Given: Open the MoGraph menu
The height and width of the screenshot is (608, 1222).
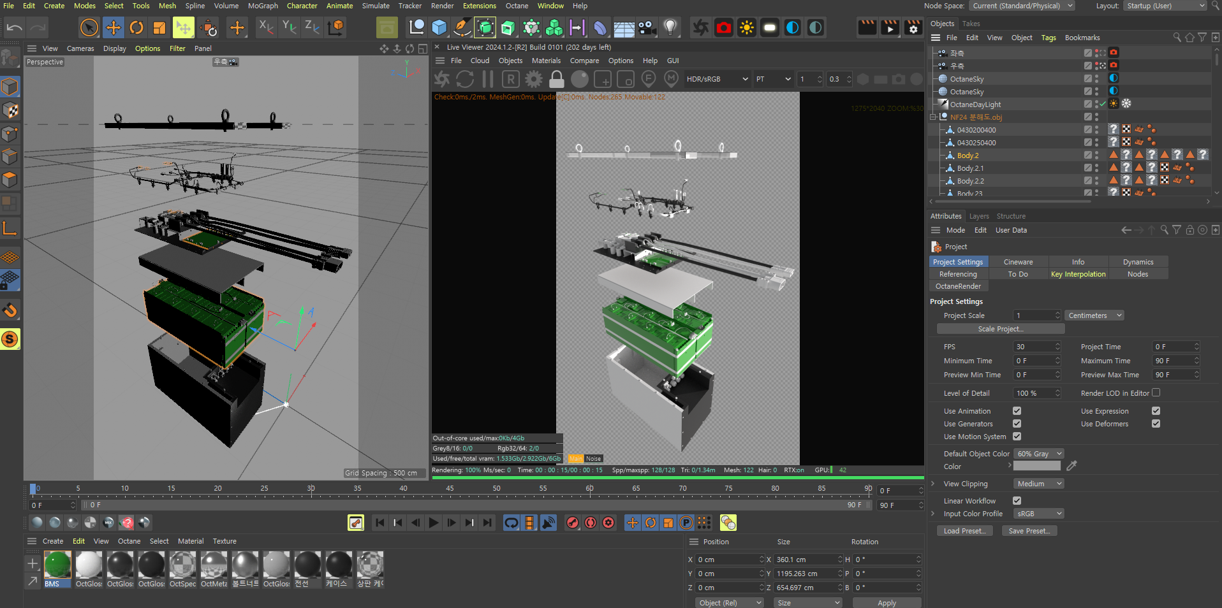Looking at the screenshot, I should (263, 6).
